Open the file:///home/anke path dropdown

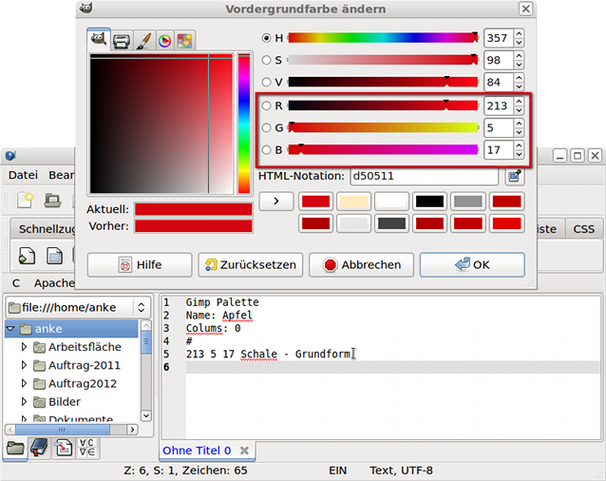pyautogui.click(x=77, y=307)
